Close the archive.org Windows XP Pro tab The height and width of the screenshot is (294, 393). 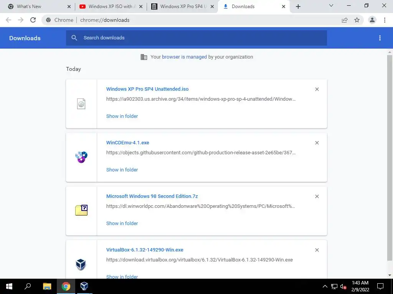(x=212, y=7)
